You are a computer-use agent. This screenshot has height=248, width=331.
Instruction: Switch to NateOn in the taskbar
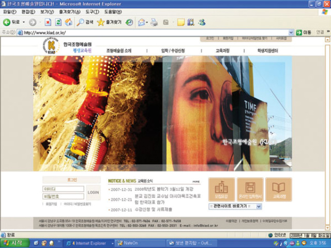tap(140, 243)
